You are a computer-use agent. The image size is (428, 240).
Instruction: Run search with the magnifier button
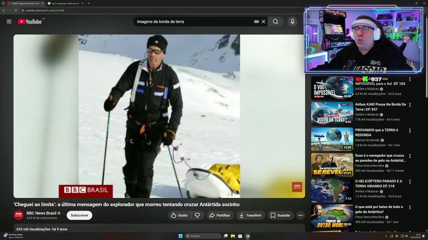275,22
